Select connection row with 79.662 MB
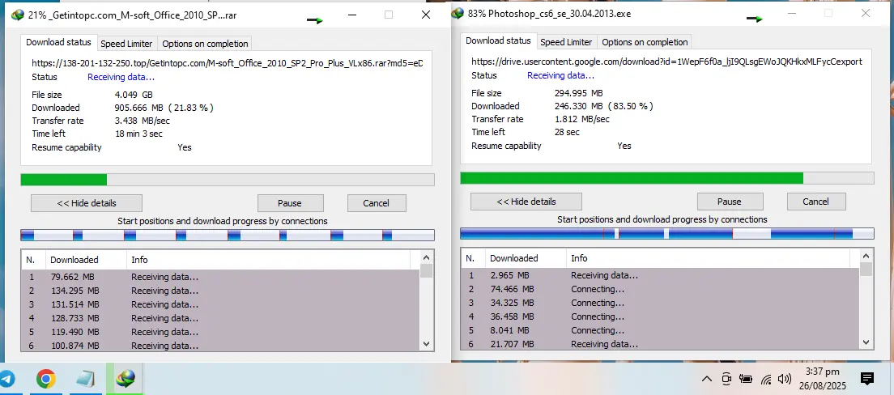This screenshot has width=894, height=395. 221,277
